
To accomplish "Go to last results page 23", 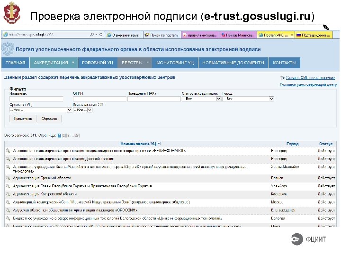I will [x=77, y=136].
